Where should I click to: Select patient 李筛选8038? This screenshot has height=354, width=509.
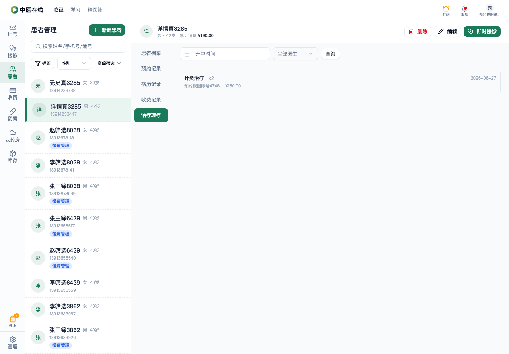pos(78,166)
